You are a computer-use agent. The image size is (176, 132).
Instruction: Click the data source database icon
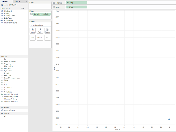tap(2, 5)
